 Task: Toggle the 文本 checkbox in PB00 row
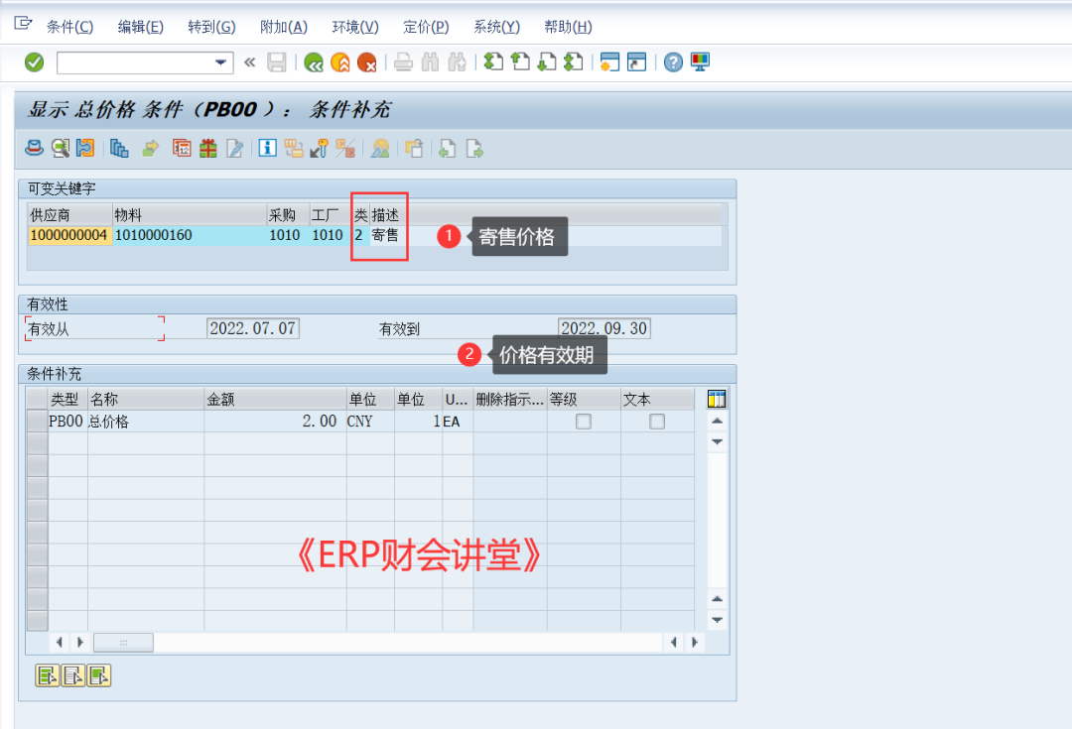point(656,422)
